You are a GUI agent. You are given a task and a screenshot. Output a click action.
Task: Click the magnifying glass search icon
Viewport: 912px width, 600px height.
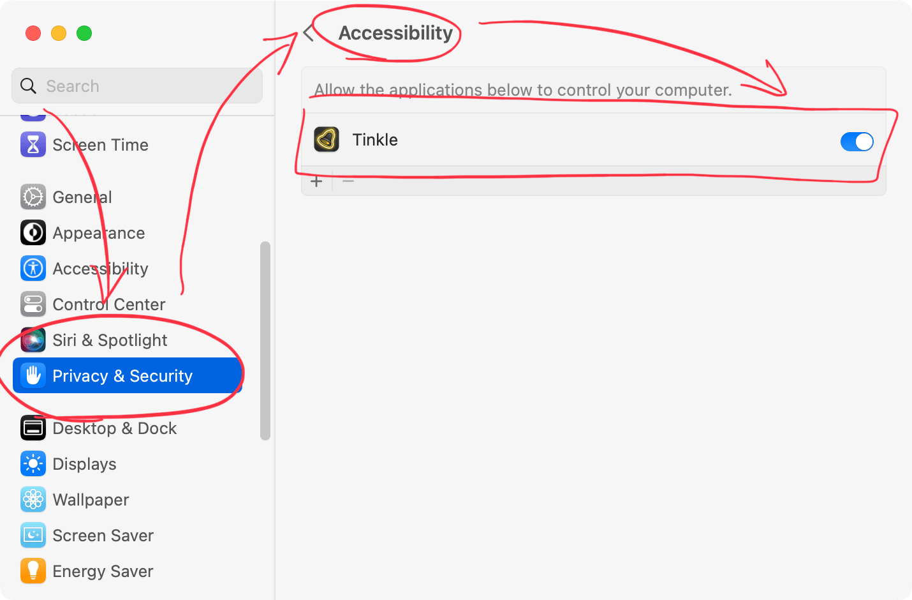point(28,86)
